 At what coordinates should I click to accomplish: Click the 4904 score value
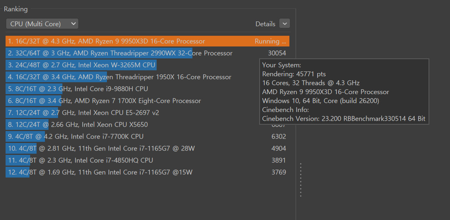pyautogui.click(x=279, y=149)
